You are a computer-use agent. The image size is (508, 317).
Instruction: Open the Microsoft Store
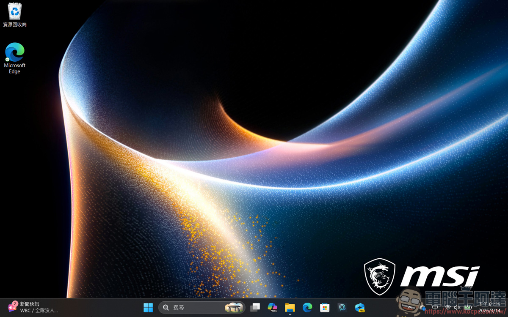(x=324, y=307)
